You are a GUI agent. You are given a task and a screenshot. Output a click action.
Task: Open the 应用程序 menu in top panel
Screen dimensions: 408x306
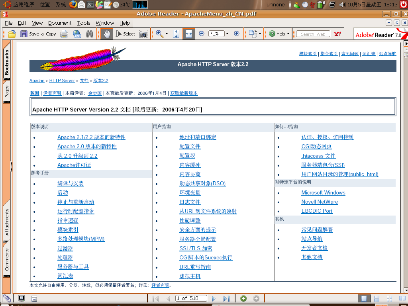pos(24,4)
